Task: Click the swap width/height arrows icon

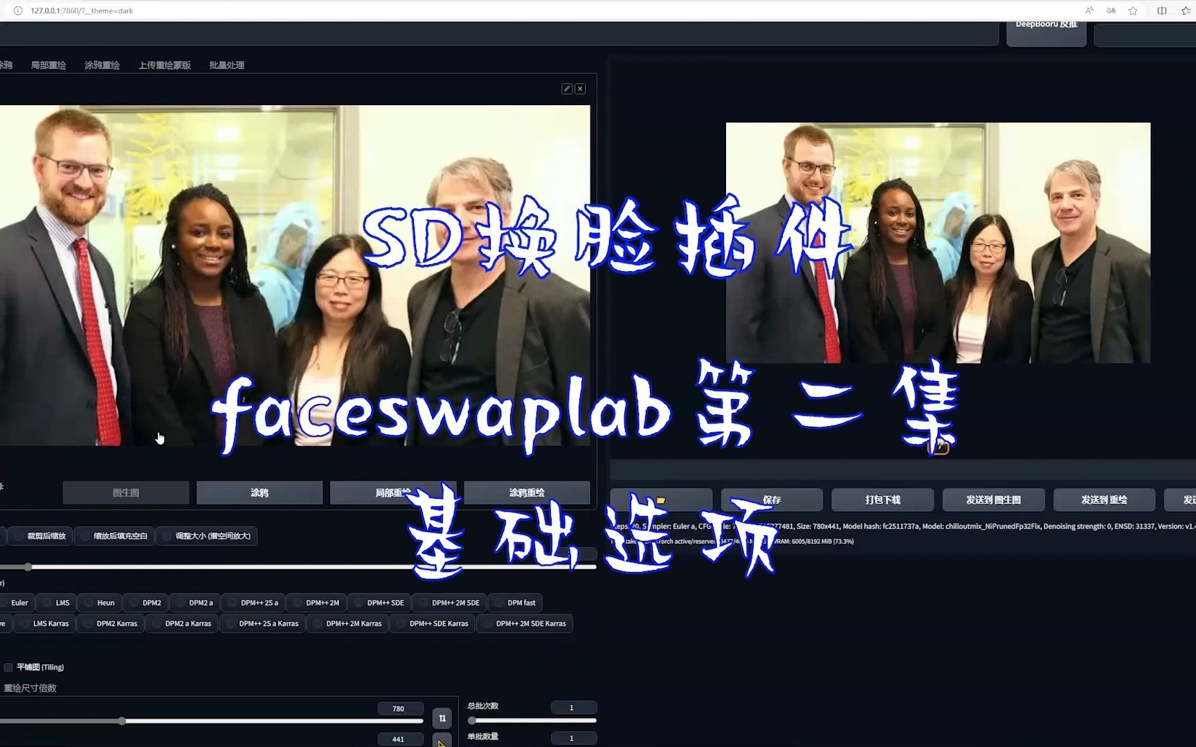Action: [x=442, y=719]
